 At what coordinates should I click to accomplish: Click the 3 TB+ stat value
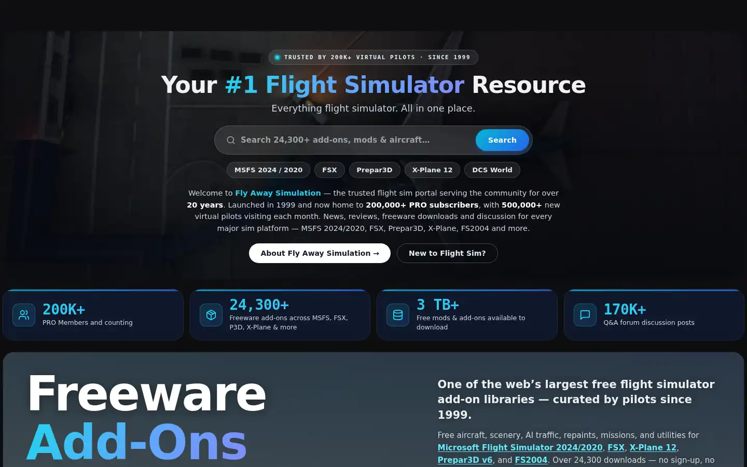point(438,305)
